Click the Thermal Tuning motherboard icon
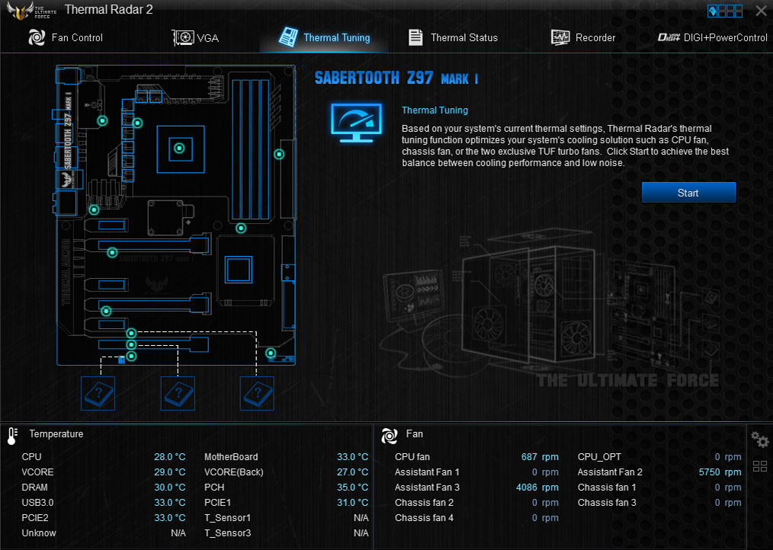 pyautogui.click(x=288, y=37)
